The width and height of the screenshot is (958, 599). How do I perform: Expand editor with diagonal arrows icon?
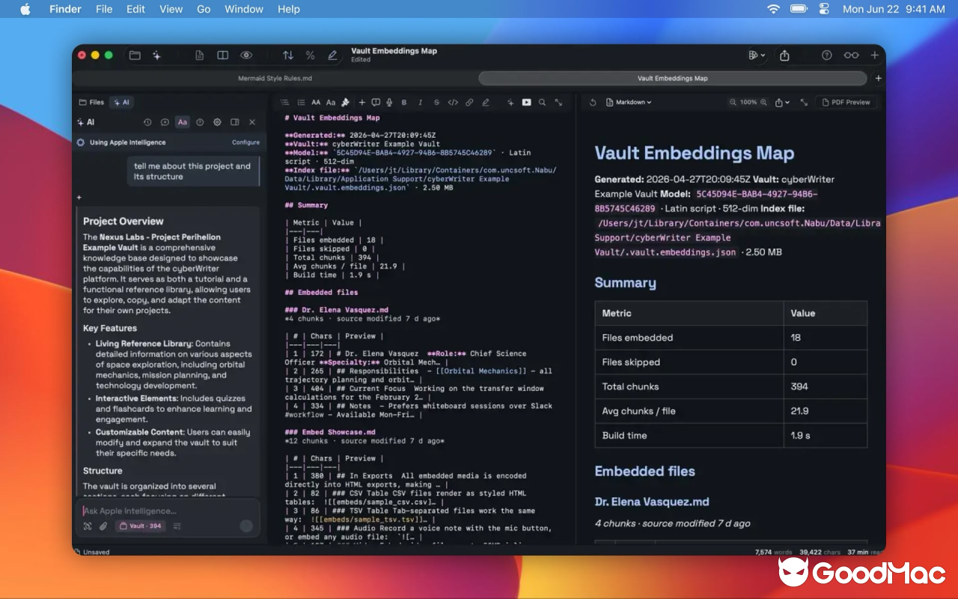point(558,103)
